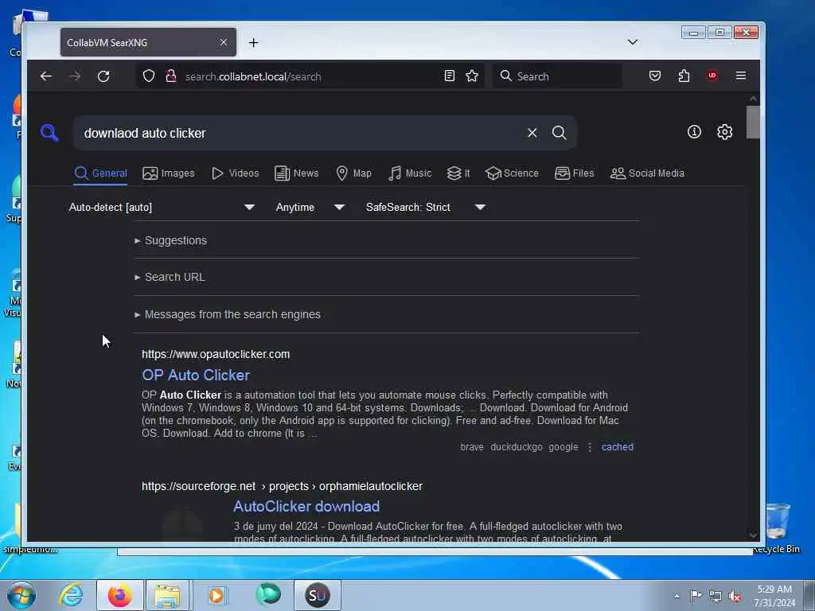
Task: Click the page vertical scrollbar thumb
Action: pos(753,122)
